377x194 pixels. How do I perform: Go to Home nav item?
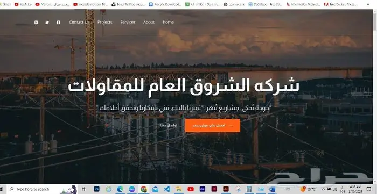click(x=168, y=22)
